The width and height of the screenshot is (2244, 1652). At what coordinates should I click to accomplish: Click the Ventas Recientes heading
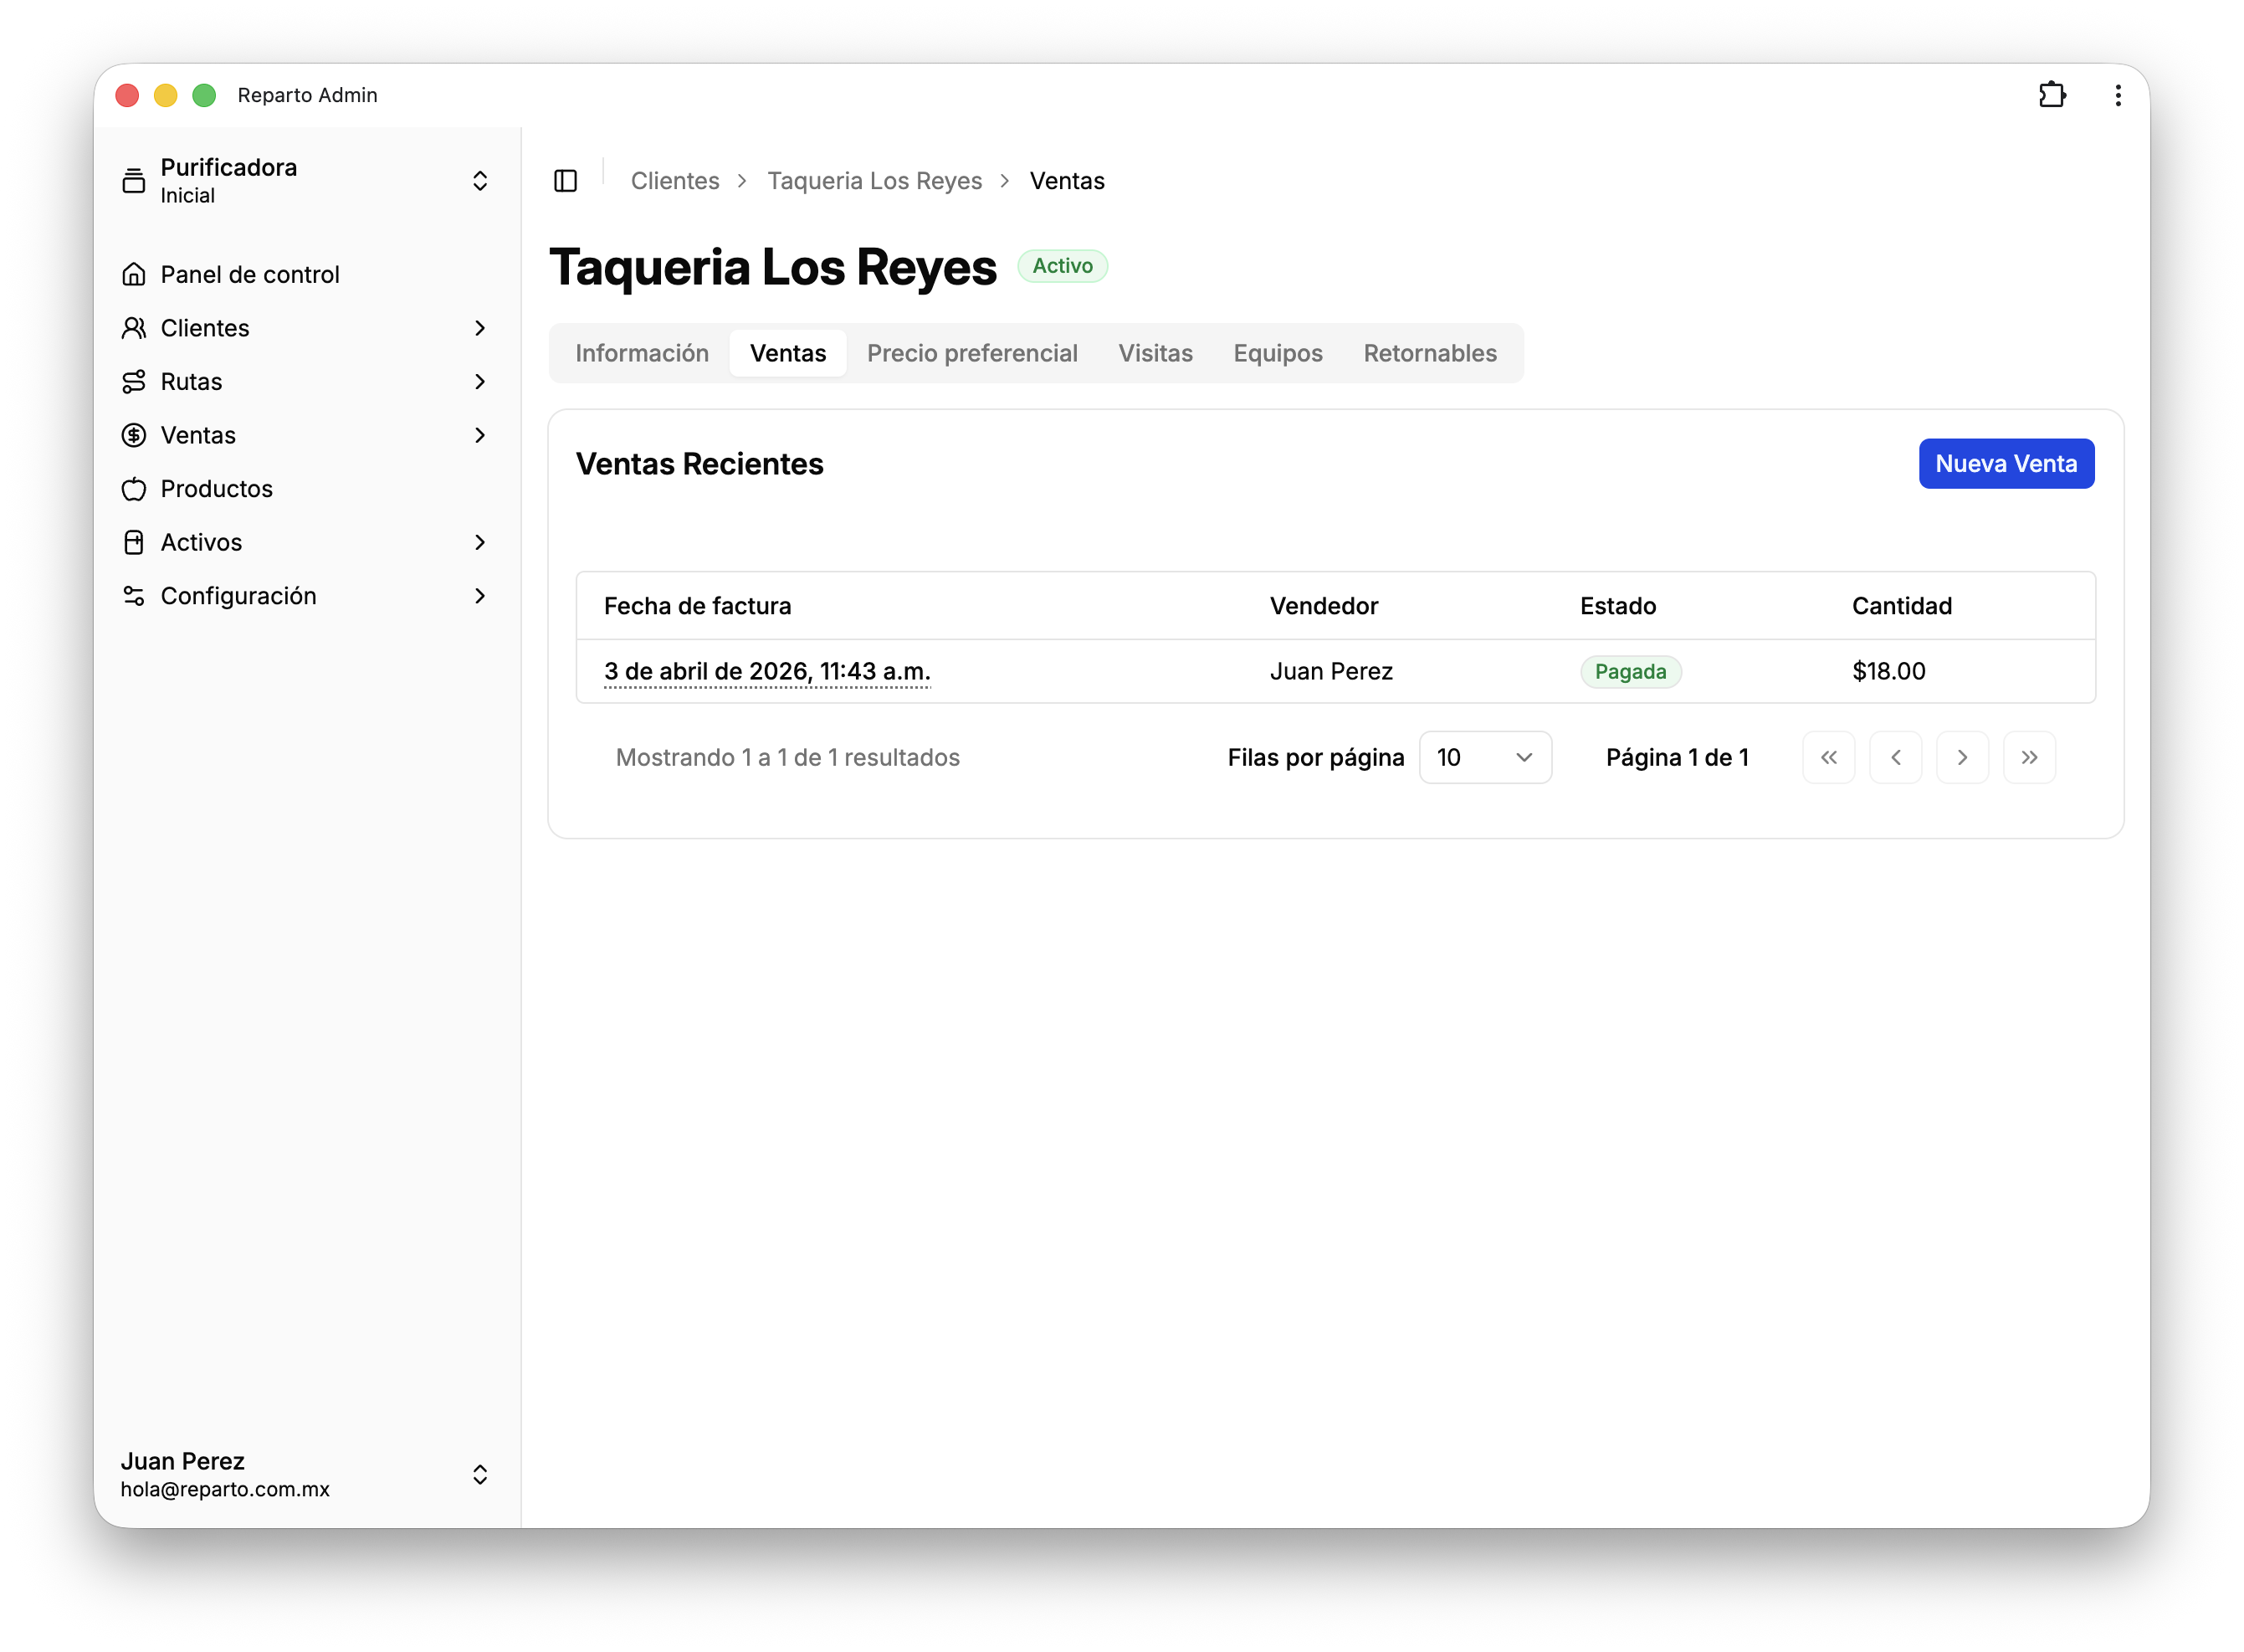coord(699,464)
